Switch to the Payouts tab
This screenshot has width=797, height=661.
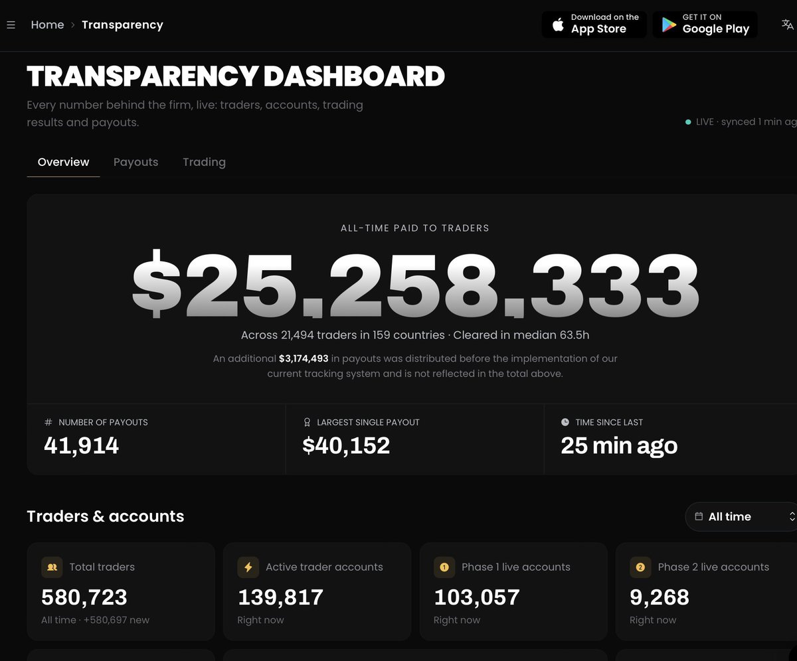135,162
